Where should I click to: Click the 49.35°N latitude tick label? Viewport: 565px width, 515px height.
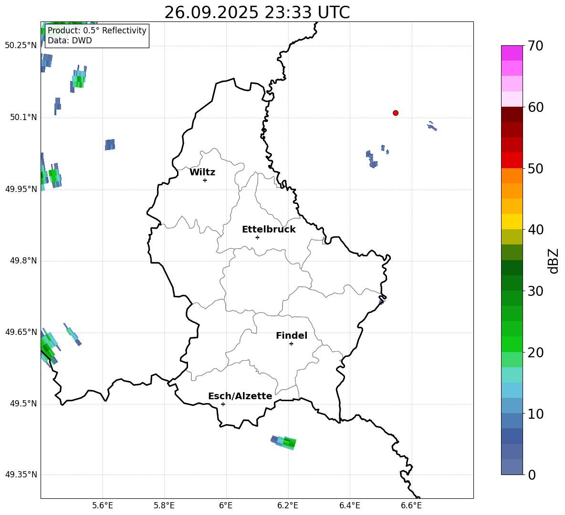21,475
